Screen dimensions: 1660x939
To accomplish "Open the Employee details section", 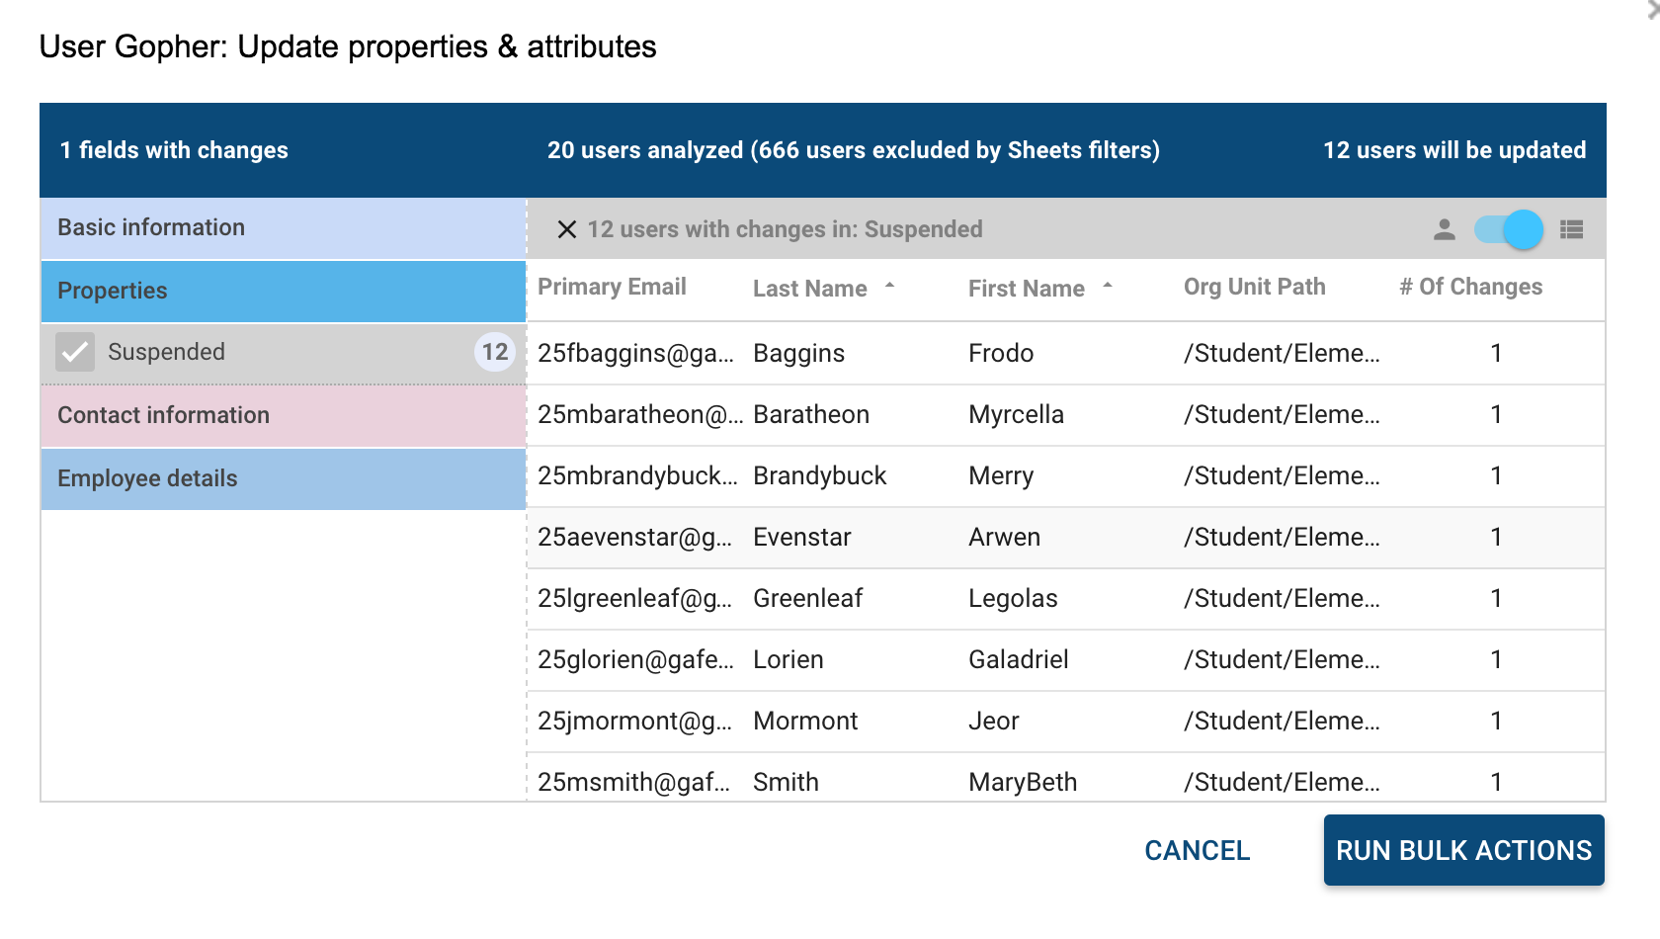I will pos(283,479).
